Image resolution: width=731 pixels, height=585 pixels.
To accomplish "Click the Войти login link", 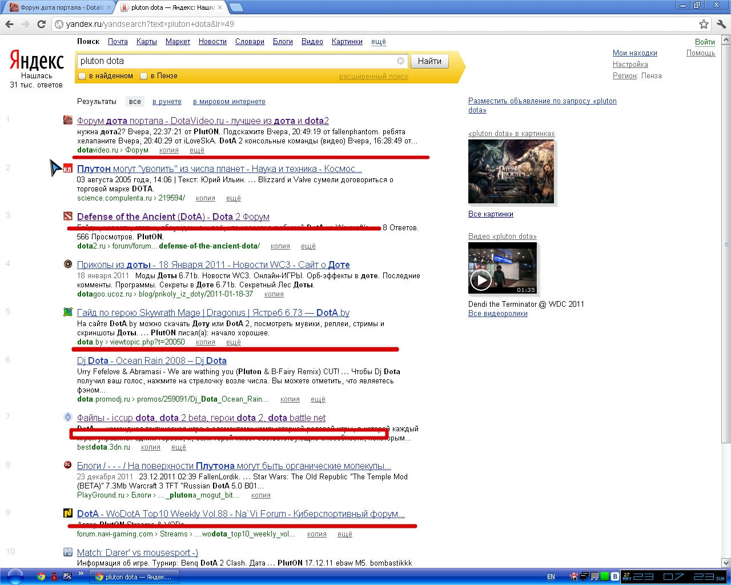I will click(705, 42).
